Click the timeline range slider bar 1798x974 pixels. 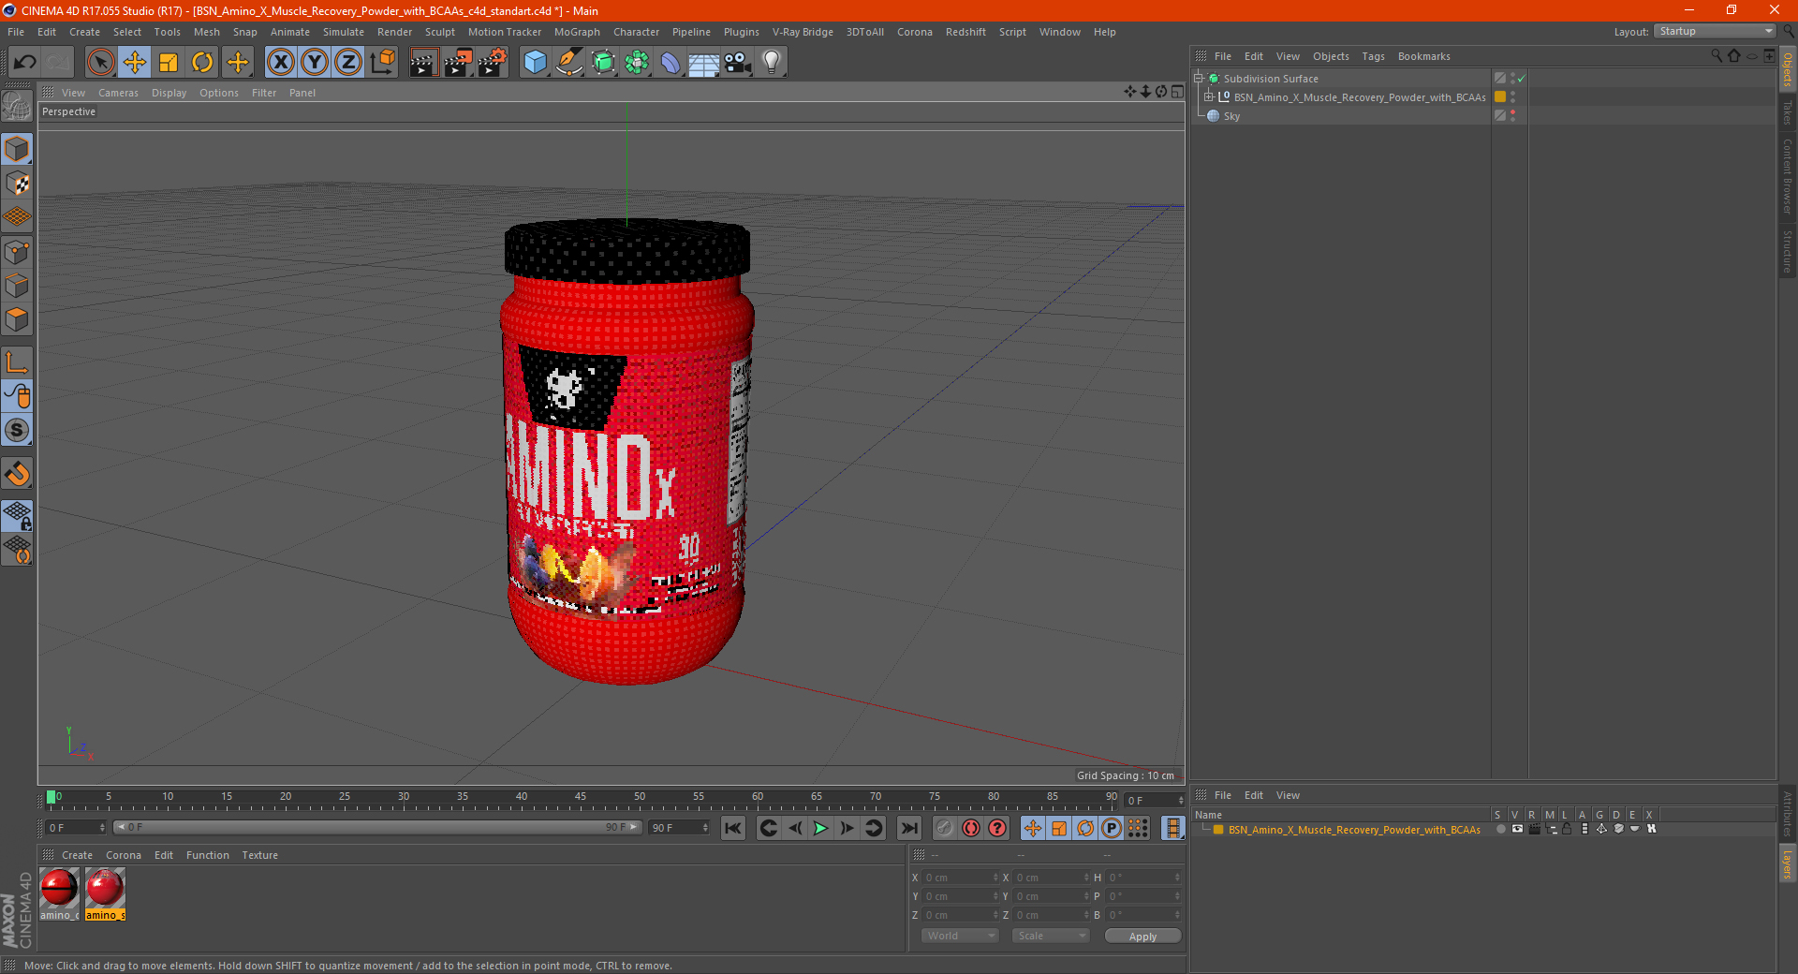(x=376, y=827)
